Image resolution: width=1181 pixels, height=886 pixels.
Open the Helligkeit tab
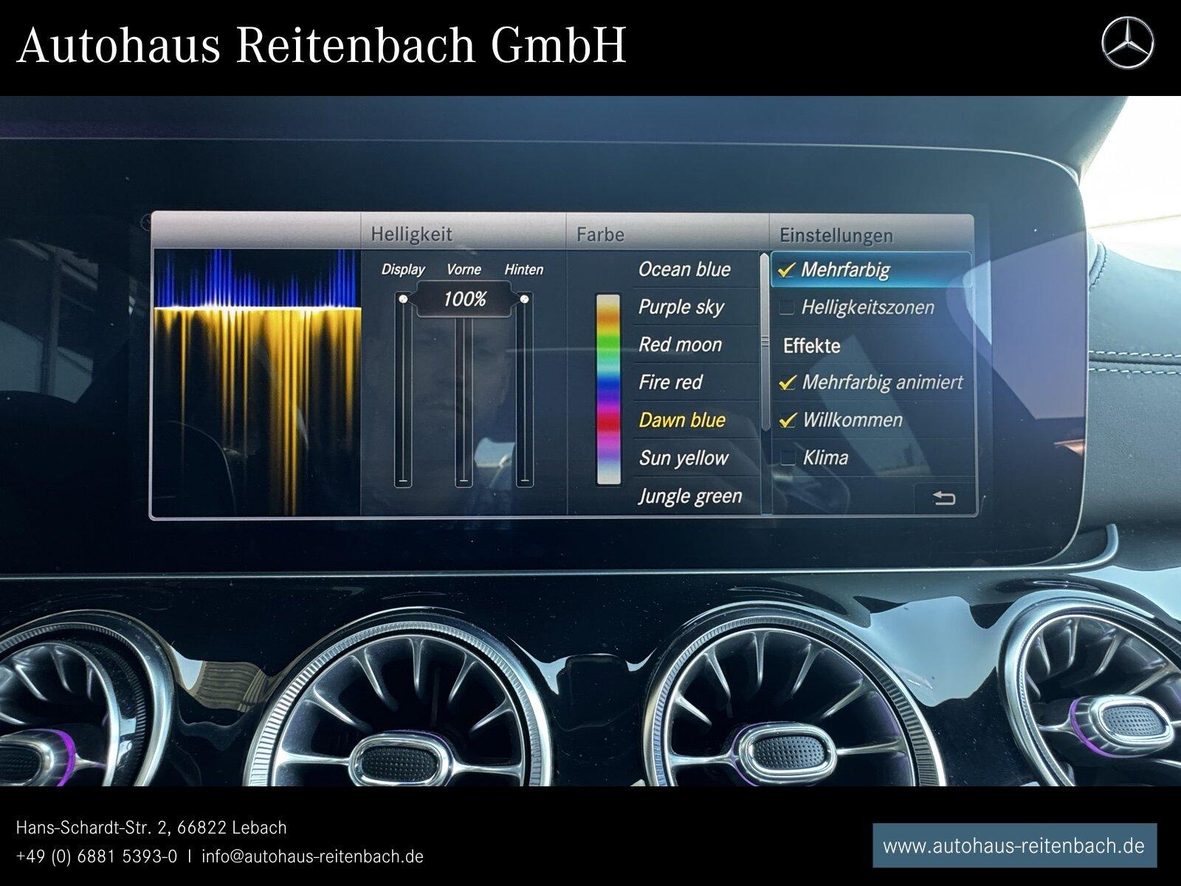(x=463, y=234)
